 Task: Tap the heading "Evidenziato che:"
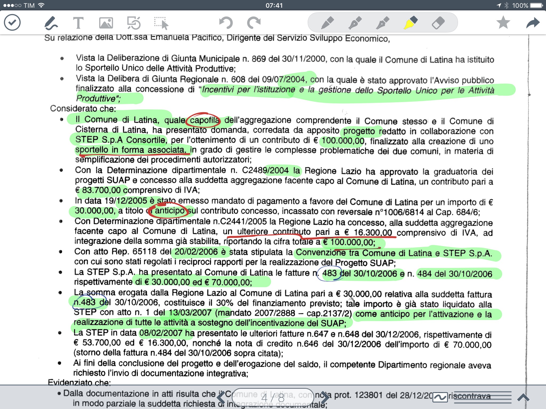(x=79, y=383)
